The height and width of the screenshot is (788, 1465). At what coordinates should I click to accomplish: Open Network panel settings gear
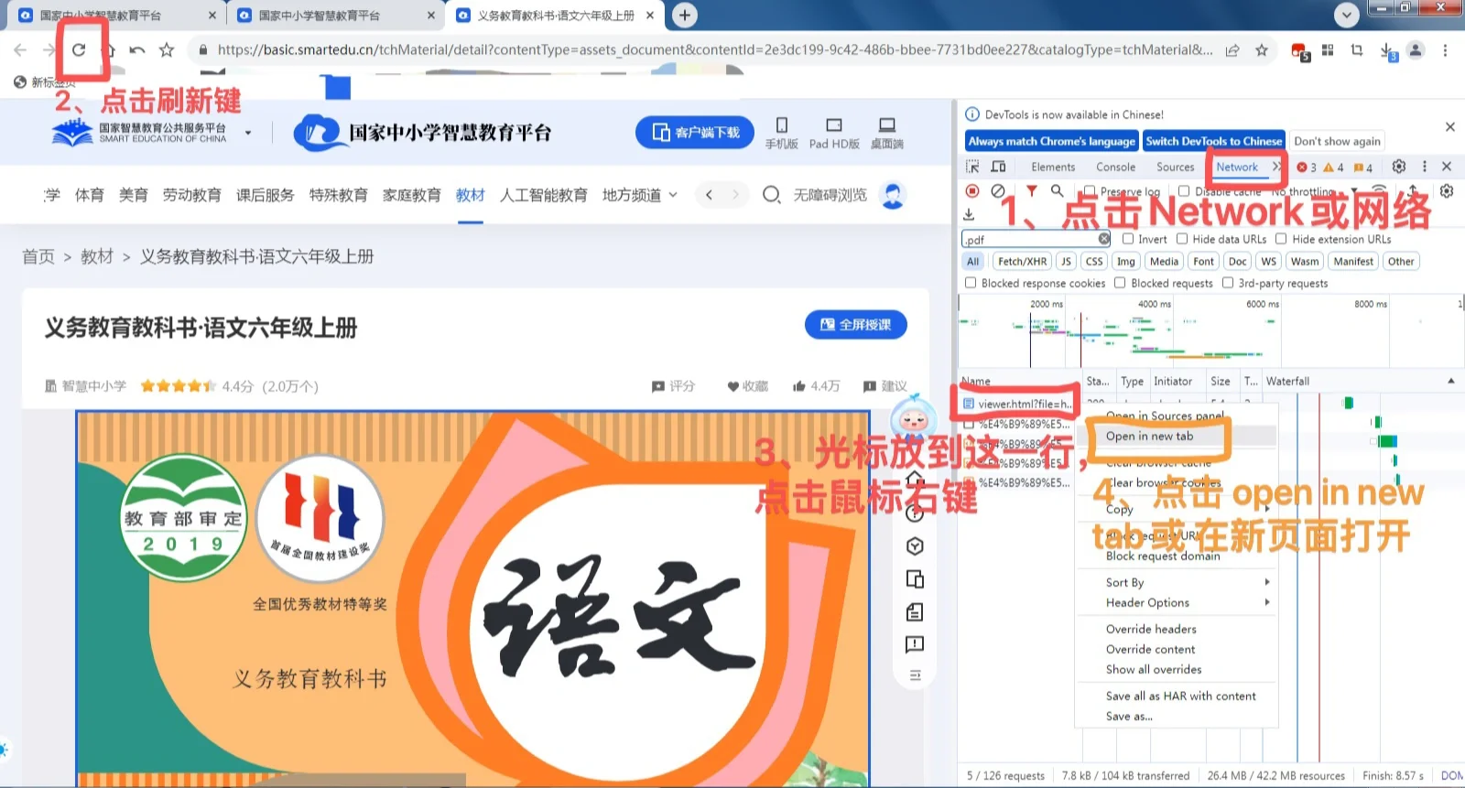coord(1447,190)
